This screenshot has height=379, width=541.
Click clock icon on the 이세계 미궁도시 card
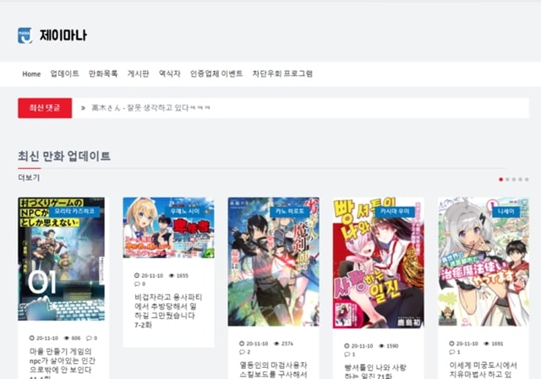coord(451,344)
